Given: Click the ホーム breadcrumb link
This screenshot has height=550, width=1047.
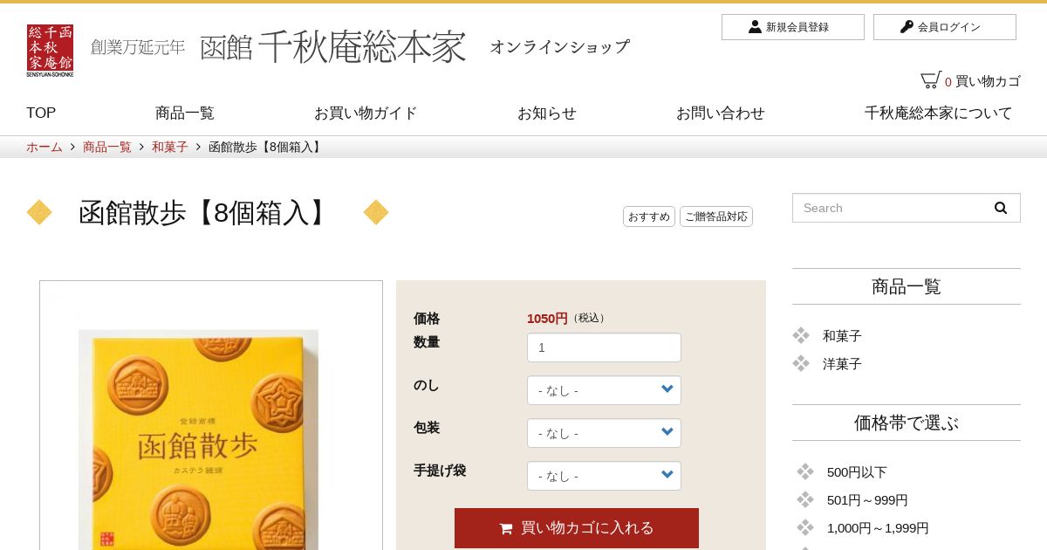Looking at the screenshot, I should point(44,147).
